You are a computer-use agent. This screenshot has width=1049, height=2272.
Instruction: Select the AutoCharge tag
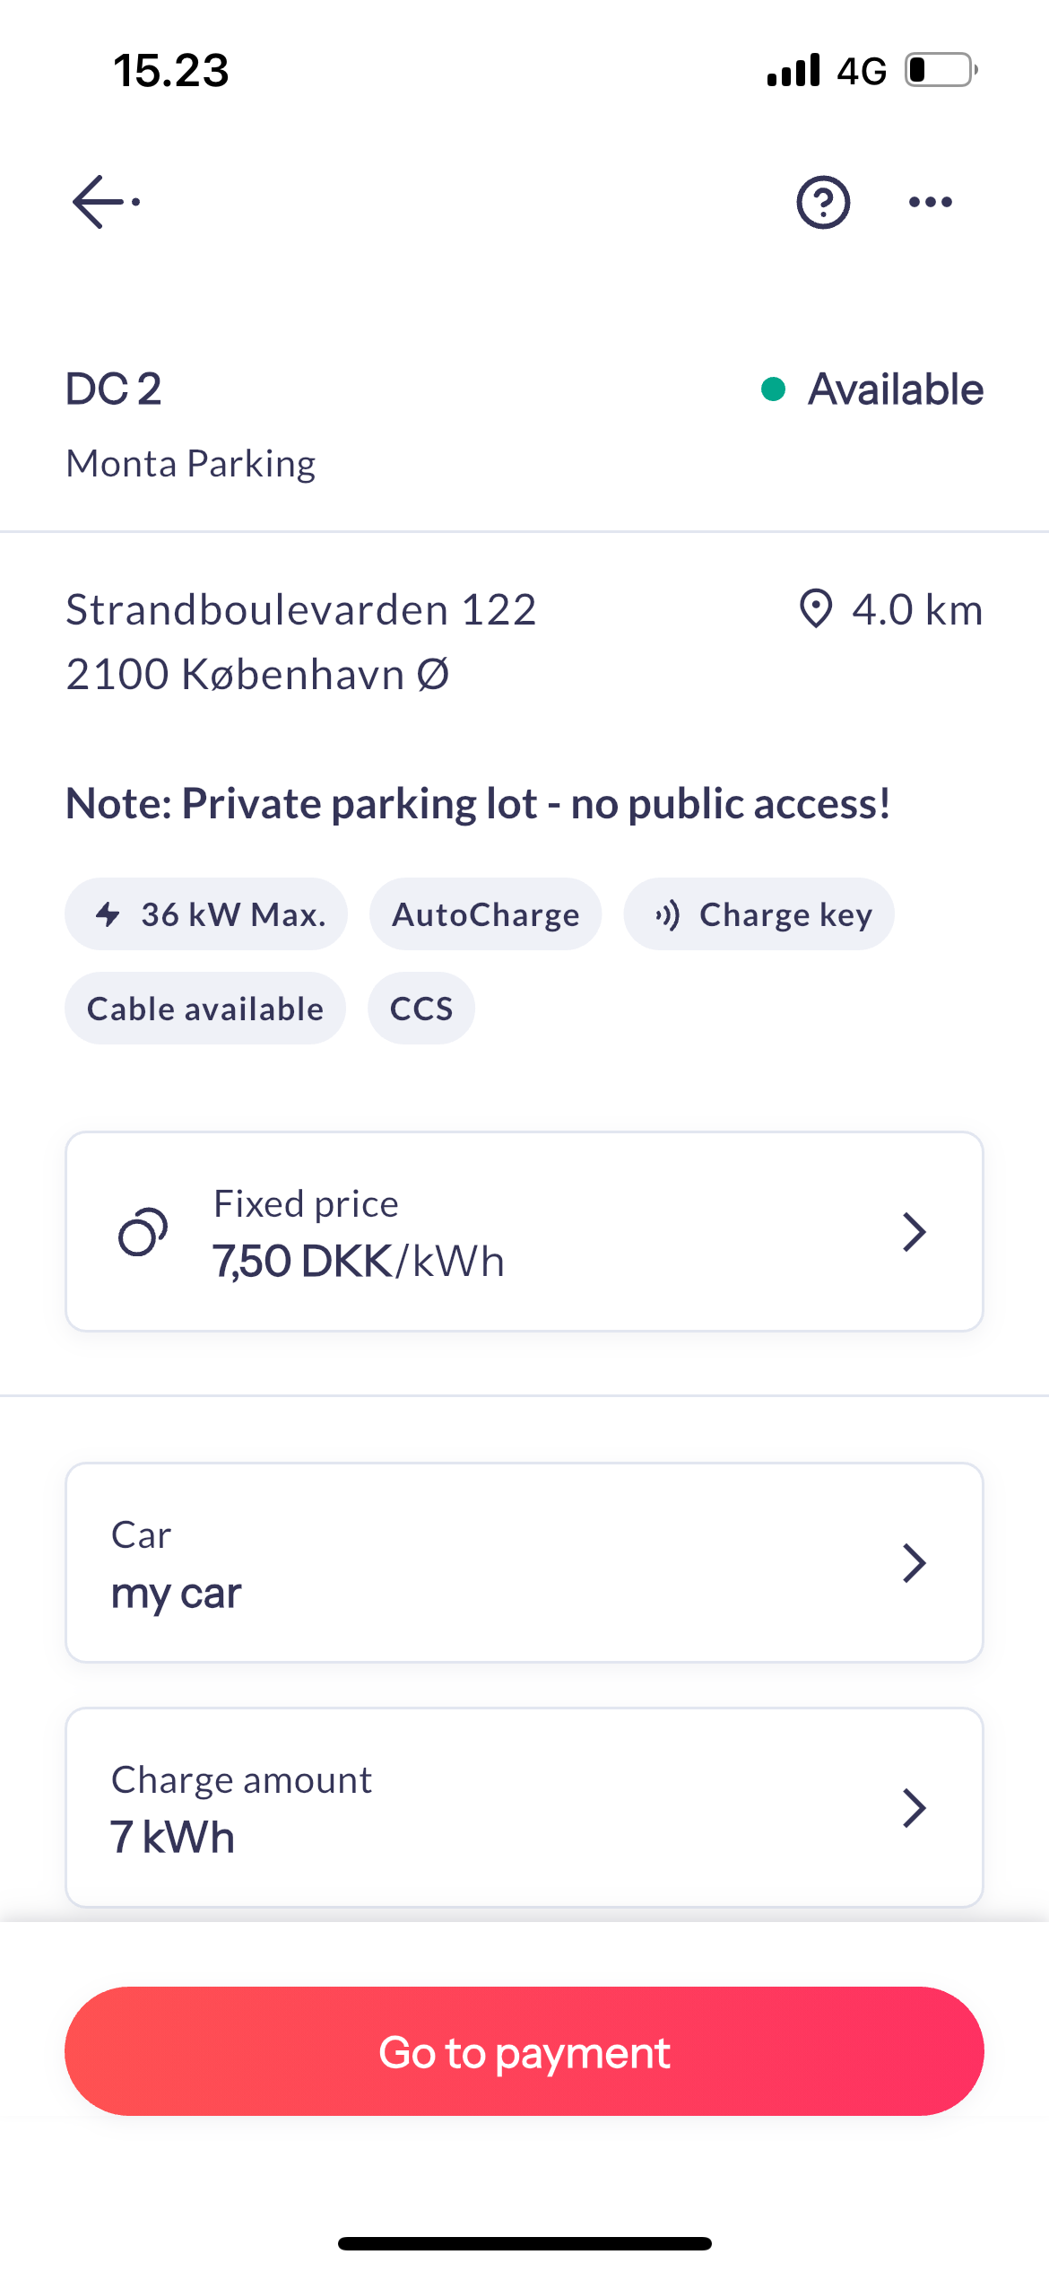coord(485,914)
